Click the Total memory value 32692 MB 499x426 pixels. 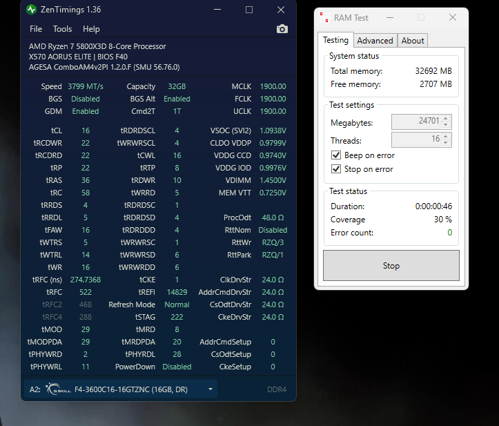433,70
